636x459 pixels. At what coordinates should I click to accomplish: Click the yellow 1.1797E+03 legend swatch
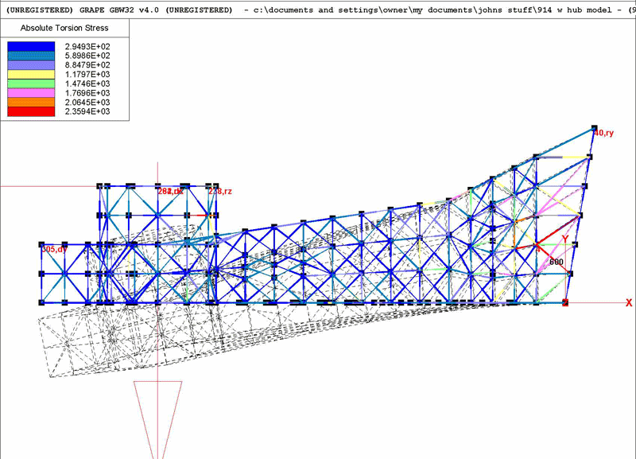(x=32, y=74)
